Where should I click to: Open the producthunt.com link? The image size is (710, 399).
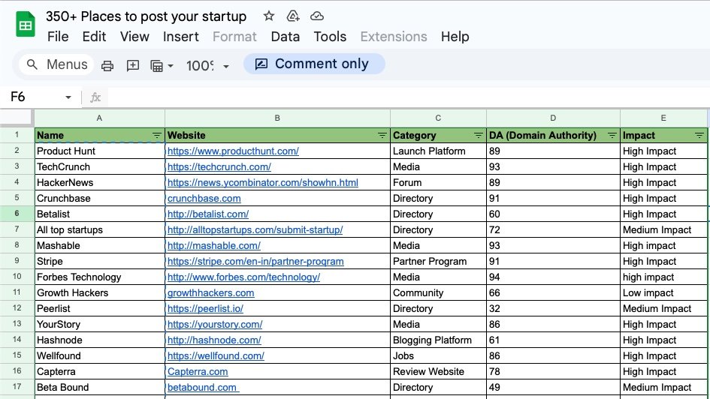(233, 151)
